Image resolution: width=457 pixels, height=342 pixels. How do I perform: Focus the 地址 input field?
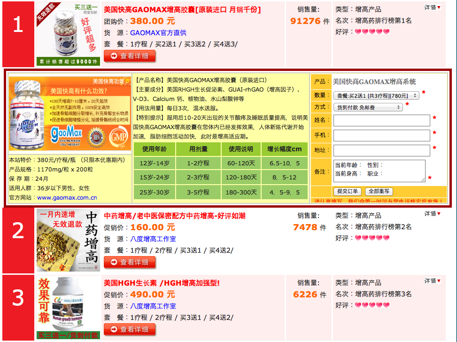click(382, 150)
